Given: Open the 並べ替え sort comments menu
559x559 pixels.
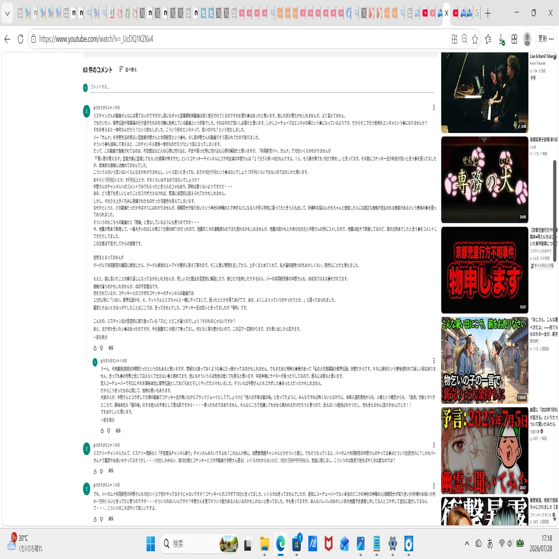Looking at the screenshot, I should click(x=128, y=69).
